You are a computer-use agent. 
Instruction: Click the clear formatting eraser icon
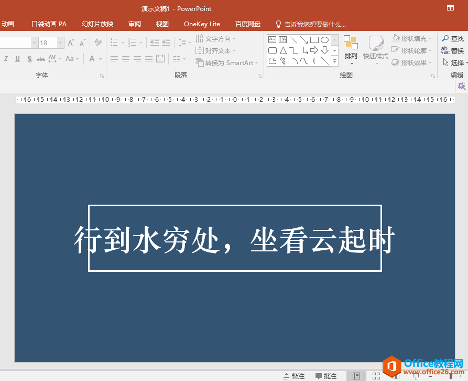(x=98, y=43)
